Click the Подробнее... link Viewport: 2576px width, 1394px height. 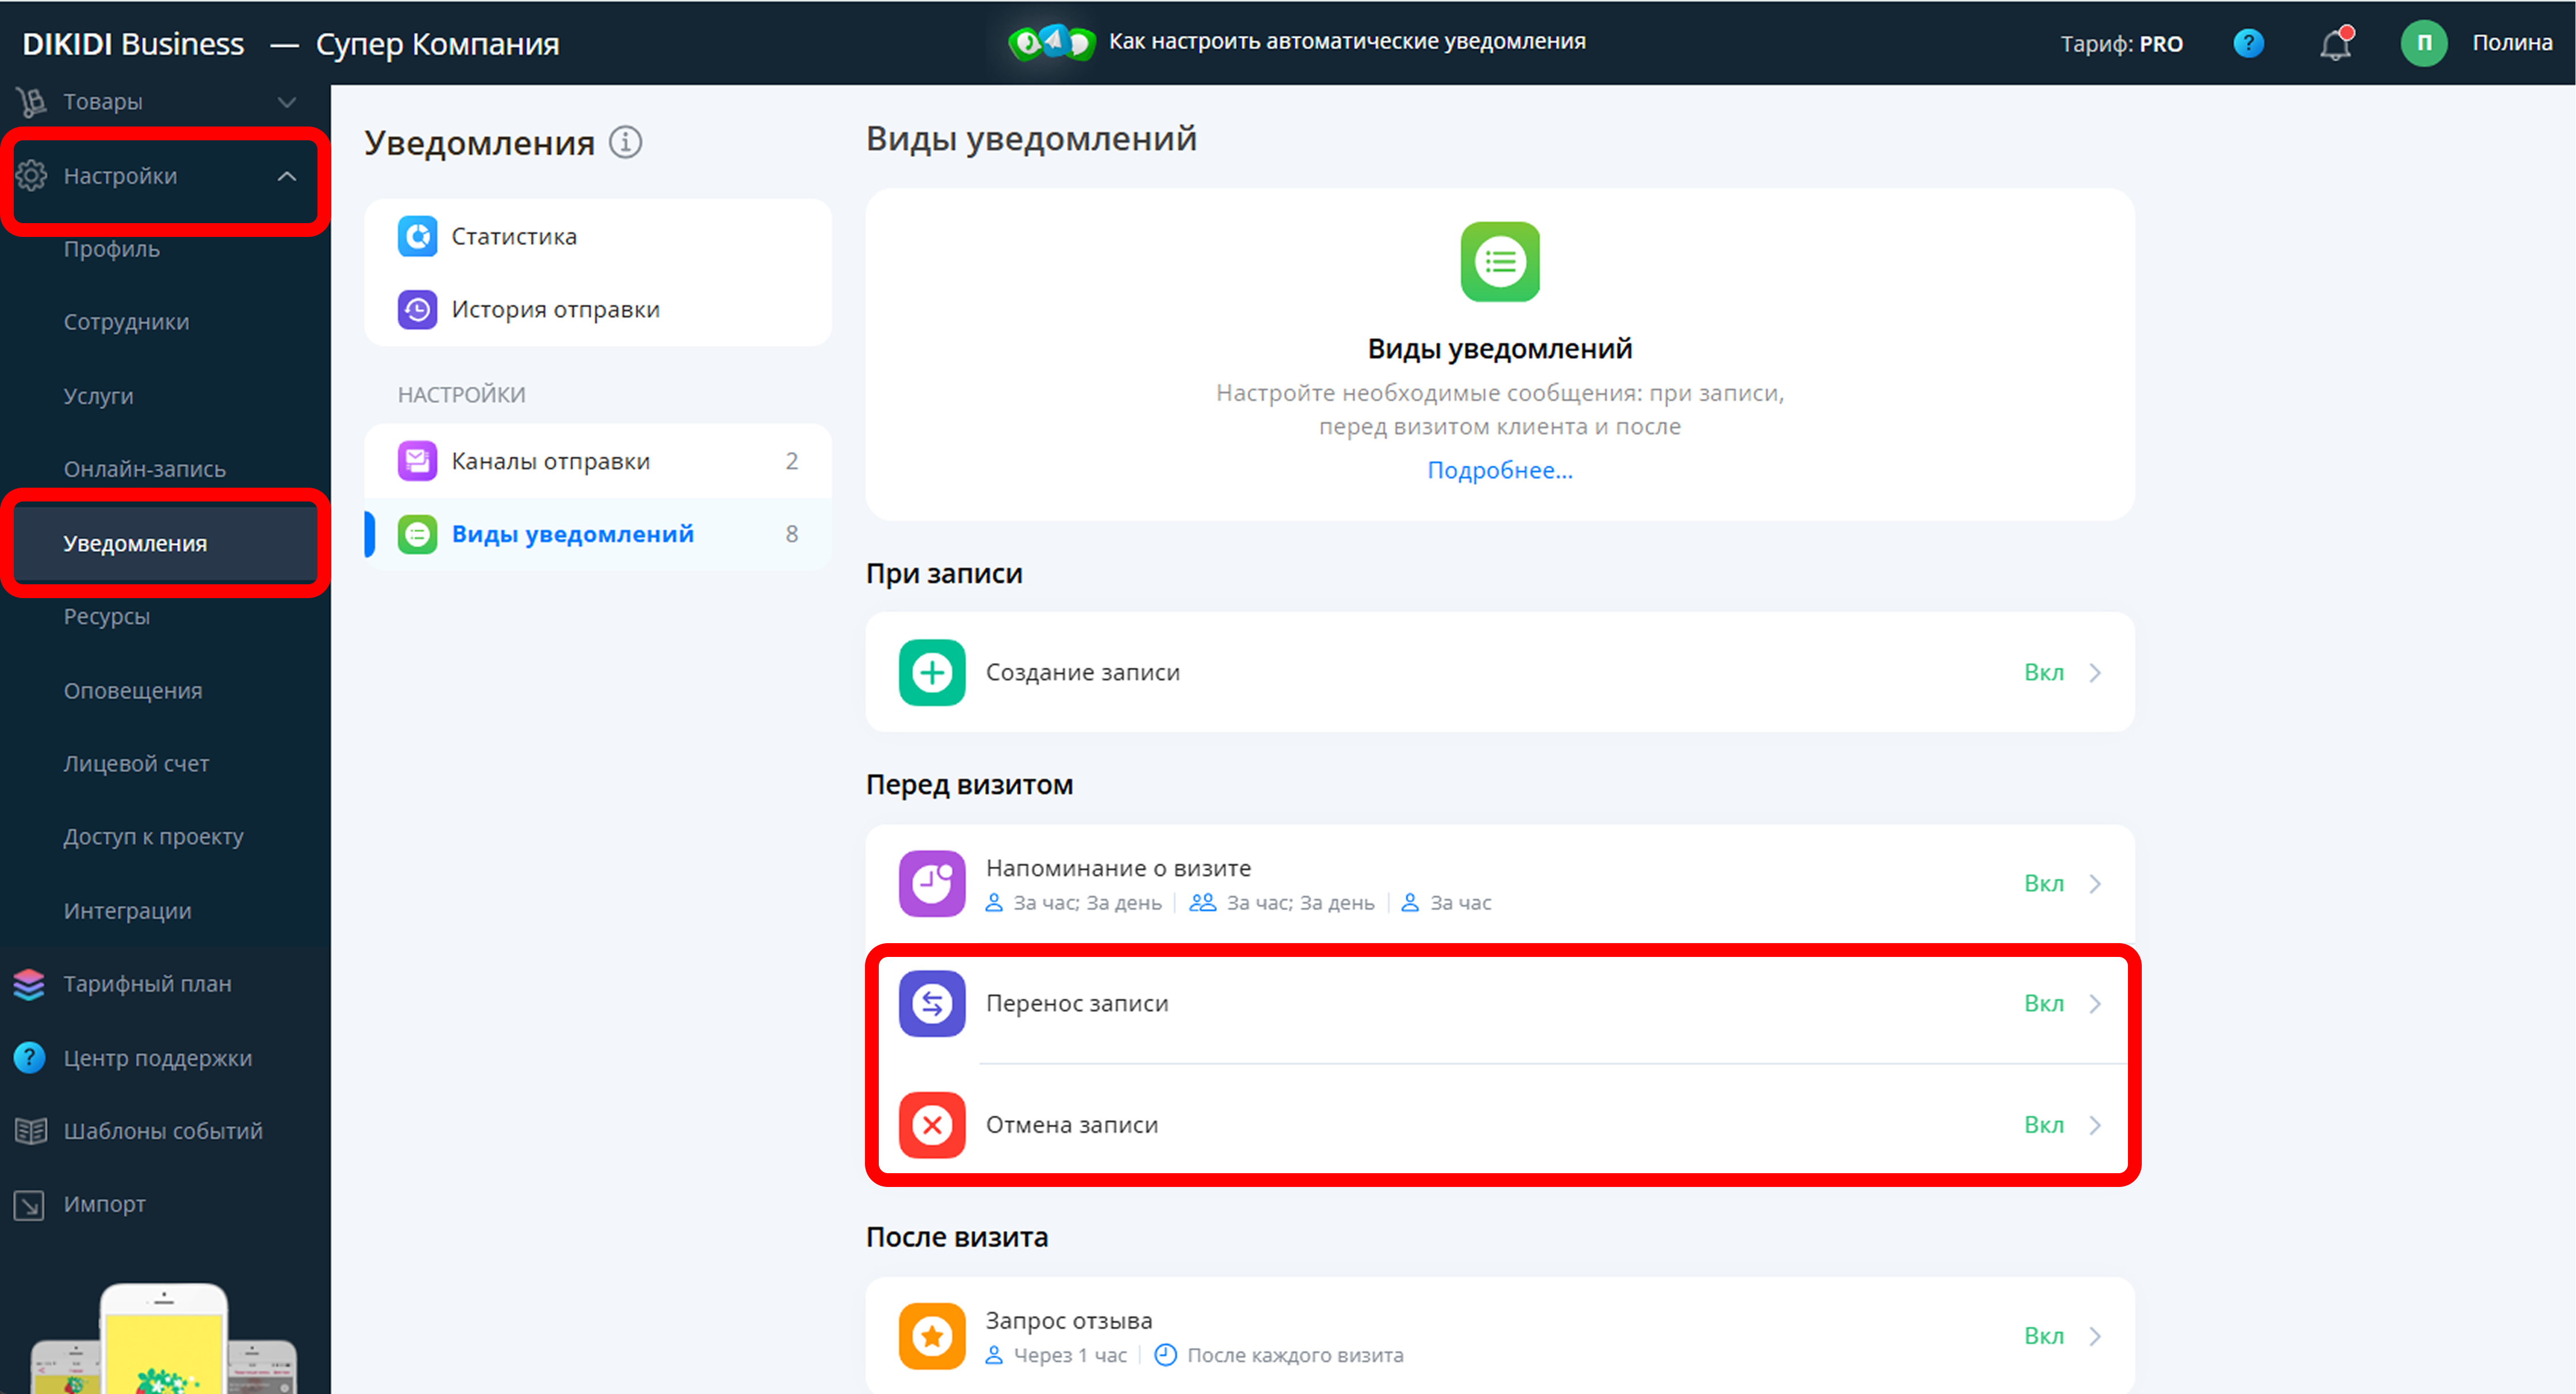1499,470
